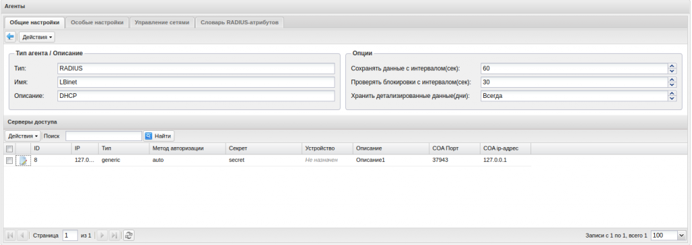Sort by the ID column header
The image size is (692, 245).
[51, 148]
